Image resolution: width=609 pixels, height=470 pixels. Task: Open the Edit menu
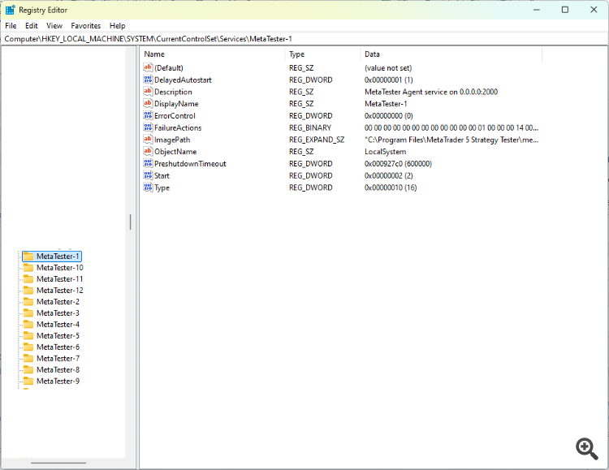tap(32, 26)
